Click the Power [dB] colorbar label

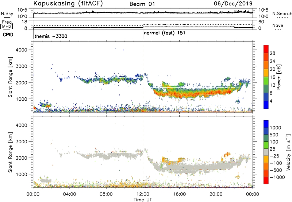(x=279, y=77)
